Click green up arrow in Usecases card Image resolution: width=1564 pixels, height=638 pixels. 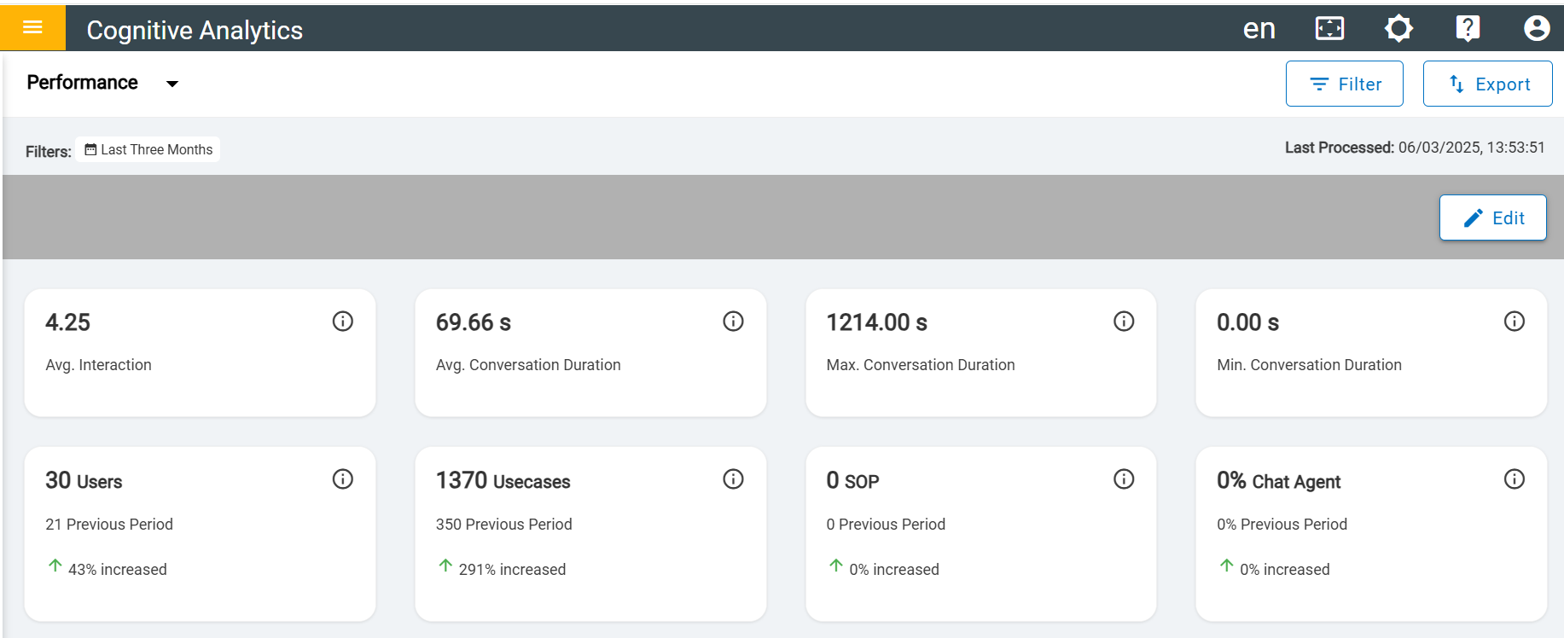point(445,565)
